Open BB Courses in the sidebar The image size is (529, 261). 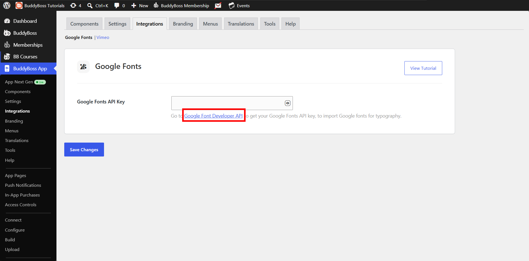click(x=28, y=57)
